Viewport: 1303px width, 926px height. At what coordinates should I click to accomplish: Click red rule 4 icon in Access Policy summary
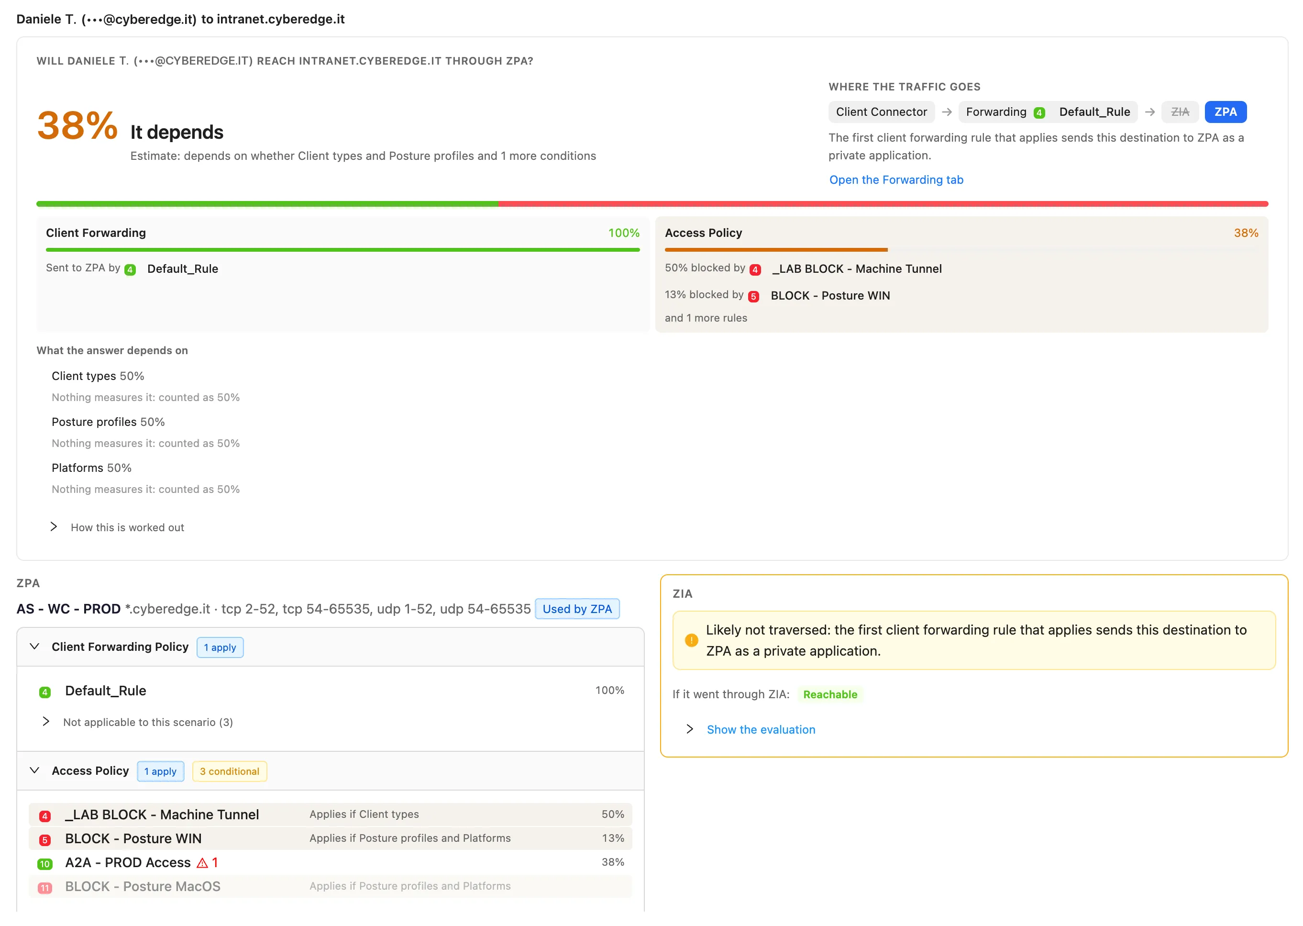(x=755, y=270)
